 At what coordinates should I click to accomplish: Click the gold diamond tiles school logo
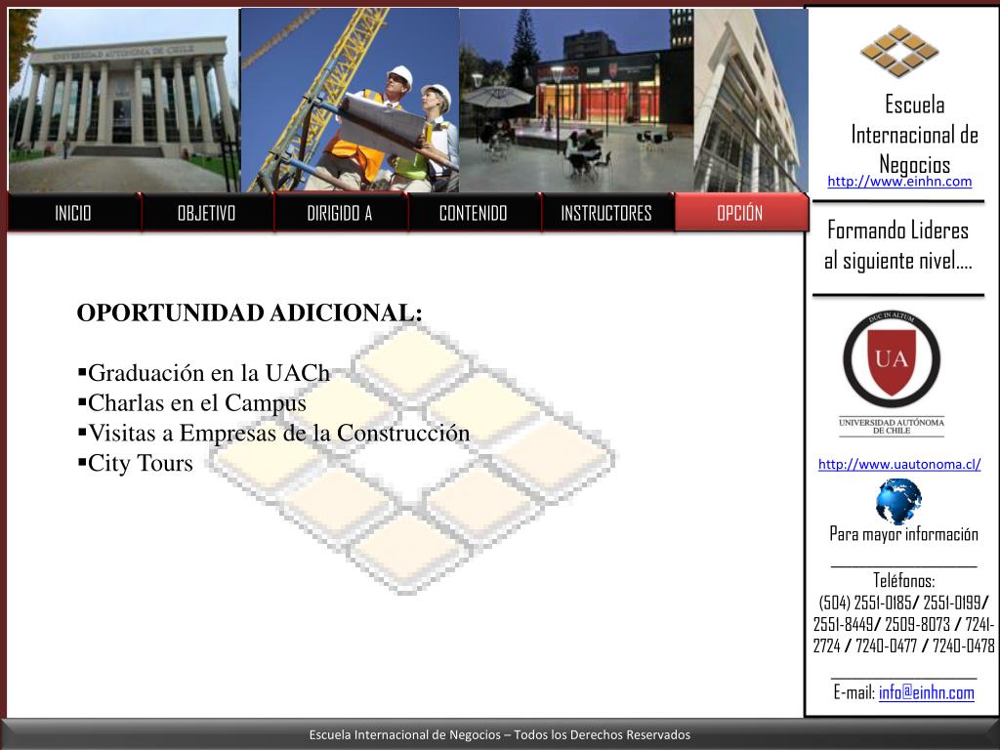(899, 51)
